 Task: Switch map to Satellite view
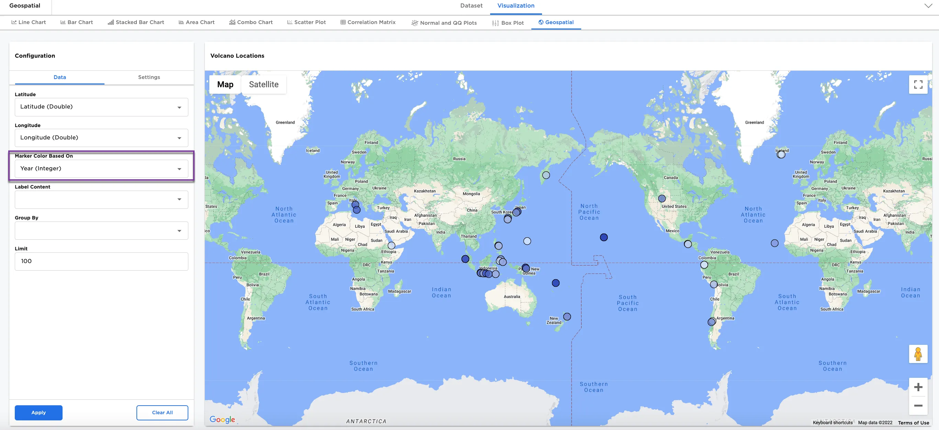264,84
